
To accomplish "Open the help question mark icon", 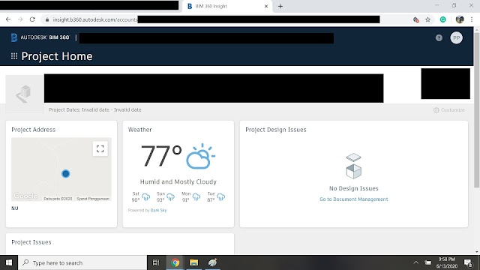I will [439, 38].
